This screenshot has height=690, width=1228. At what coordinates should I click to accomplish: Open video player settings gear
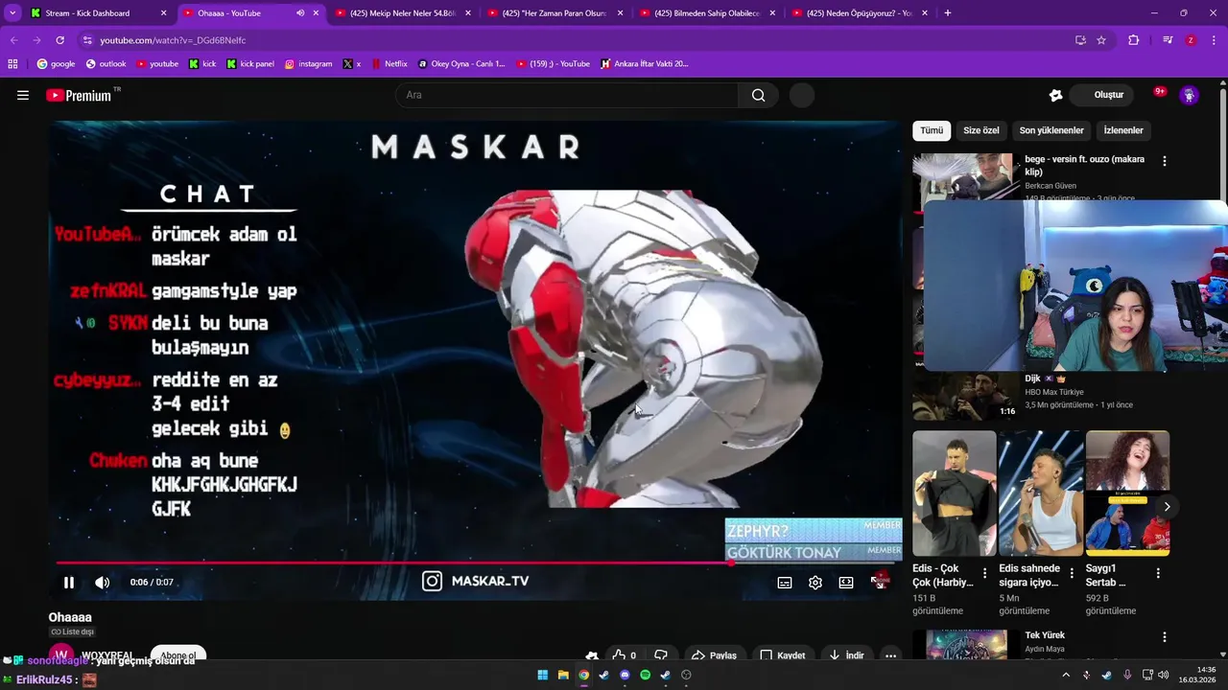coord(815,583)
